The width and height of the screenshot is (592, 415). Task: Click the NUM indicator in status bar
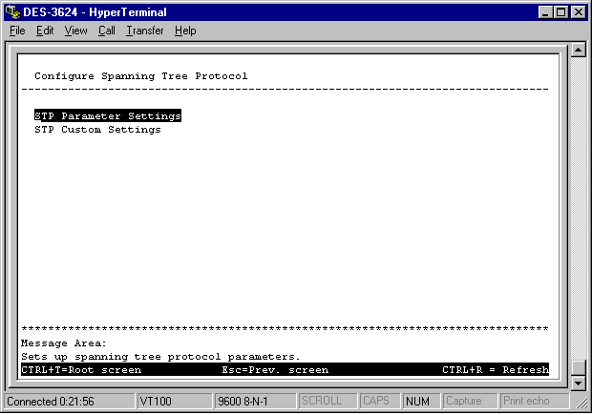pos(417,402)
